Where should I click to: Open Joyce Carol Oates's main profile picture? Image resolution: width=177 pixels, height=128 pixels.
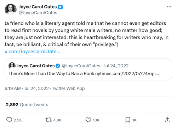coord(11,10)
